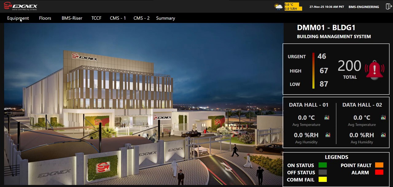Open Data Hall 02 humidity trend chart icon
The image size is (393, 187).
[x=383, y=135]
